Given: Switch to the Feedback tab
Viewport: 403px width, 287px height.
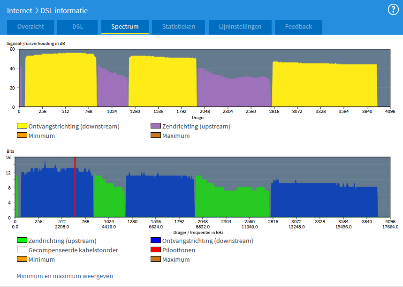Looking at the screenshot, I should (x=298, y=27).
